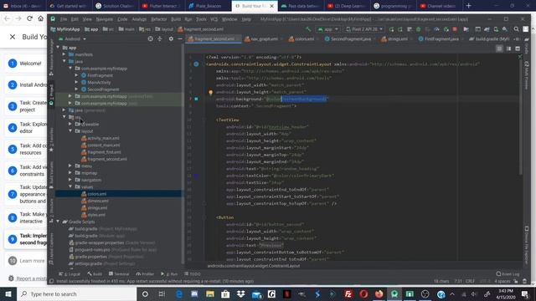Click the Run app (green play) toolbar icon
The width and height of the screenshot is (536, 301).
click(391, 29)
